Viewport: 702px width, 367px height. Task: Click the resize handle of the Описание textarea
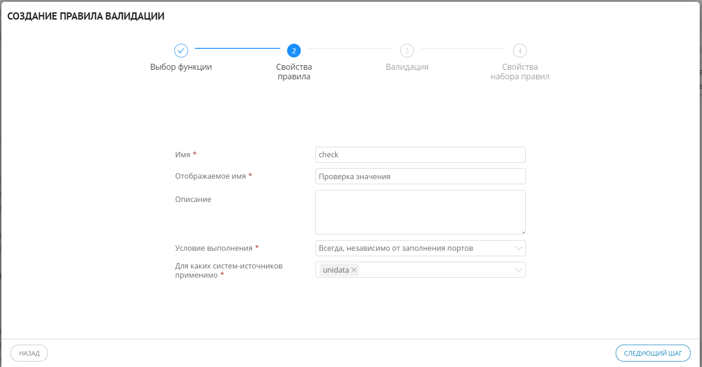tap(523, 231)
